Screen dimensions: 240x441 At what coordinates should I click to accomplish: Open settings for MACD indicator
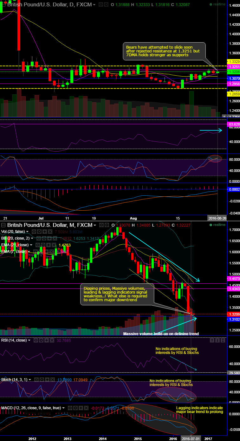[75, 408]
